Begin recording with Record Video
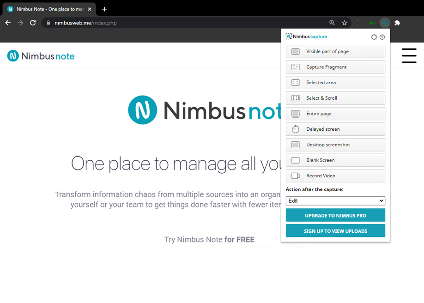 click(335, 176)
